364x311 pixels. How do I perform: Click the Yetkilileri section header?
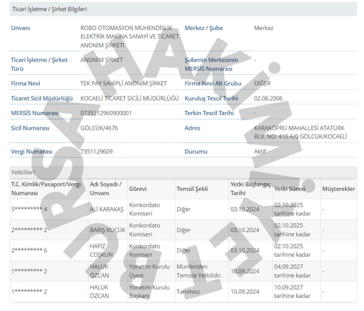[x=23, y=172]
